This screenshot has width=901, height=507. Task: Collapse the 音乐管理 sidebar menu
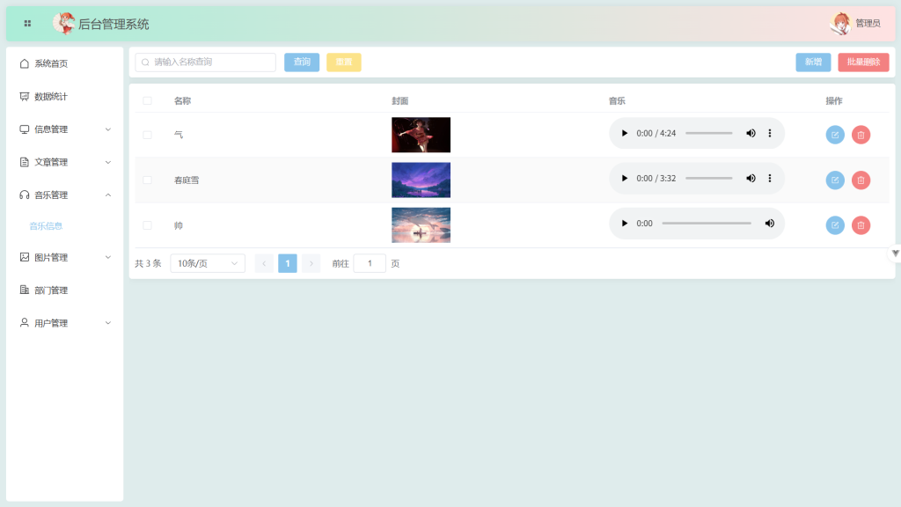click(65, 195)
